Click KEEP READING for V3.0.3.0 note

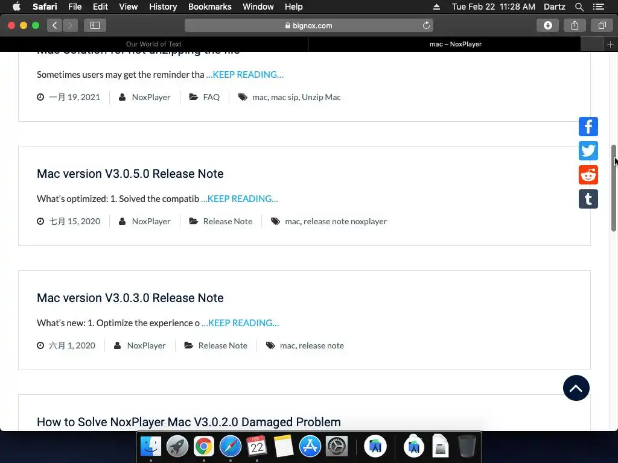point(240,323)
